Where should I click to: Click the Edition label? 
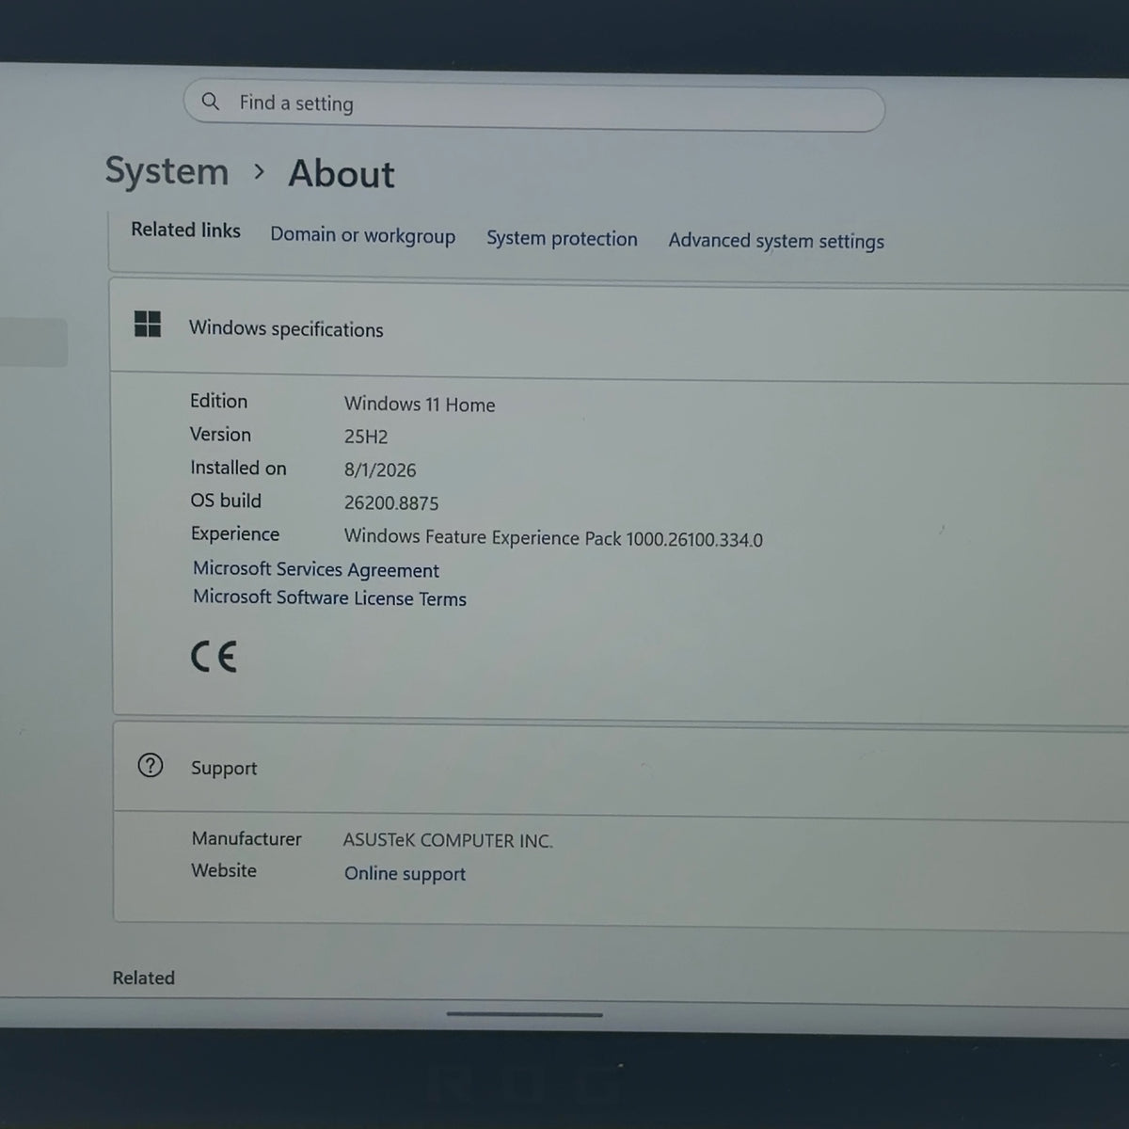[x=218, y=401]
